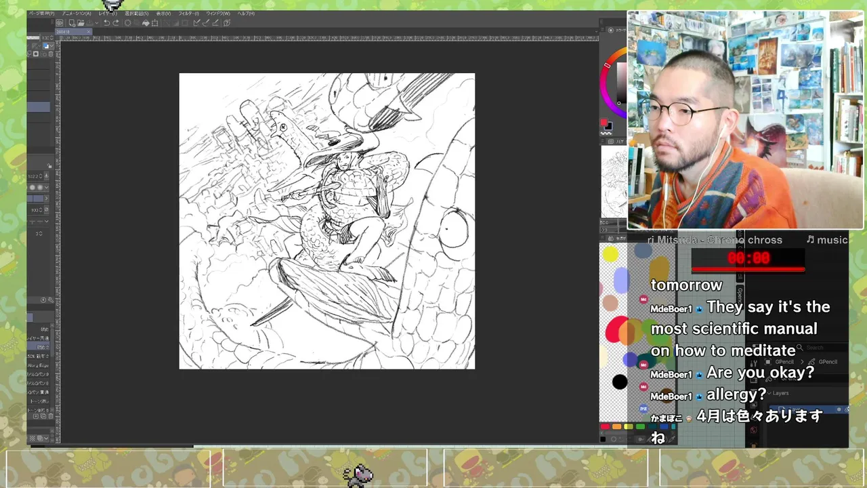The width and height of the screenshot is (867, 488).
Task: Open the ページ管理(P) menu
Action: click(42, 14)
